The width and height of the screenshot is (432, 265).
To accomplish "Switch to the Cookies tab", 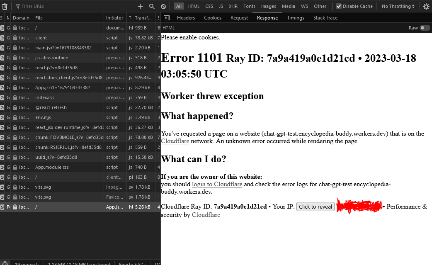I will (x=213, y=18).
